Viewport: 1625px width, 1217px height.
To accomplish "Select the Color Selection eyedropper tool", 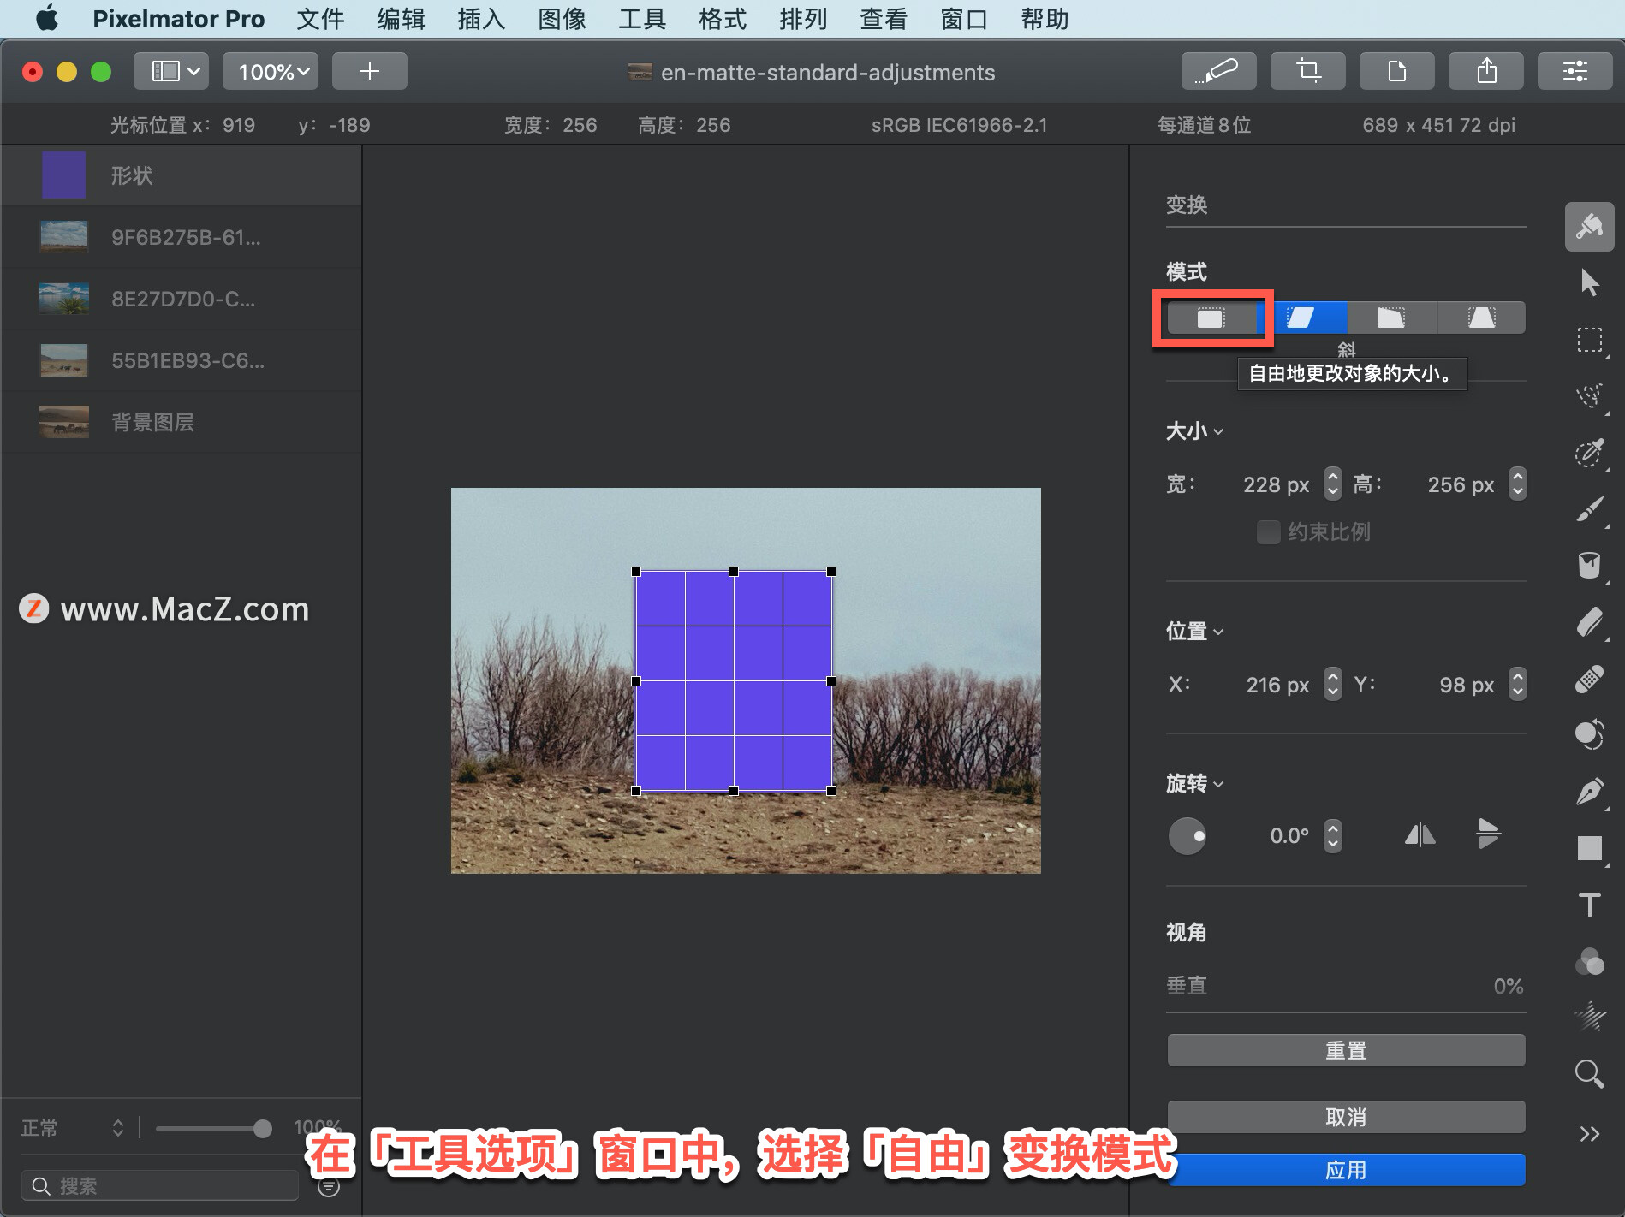I will coord(1590,452).
